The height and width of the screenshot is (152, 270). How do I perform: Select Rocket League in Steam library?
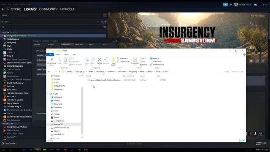click(13, 39)
